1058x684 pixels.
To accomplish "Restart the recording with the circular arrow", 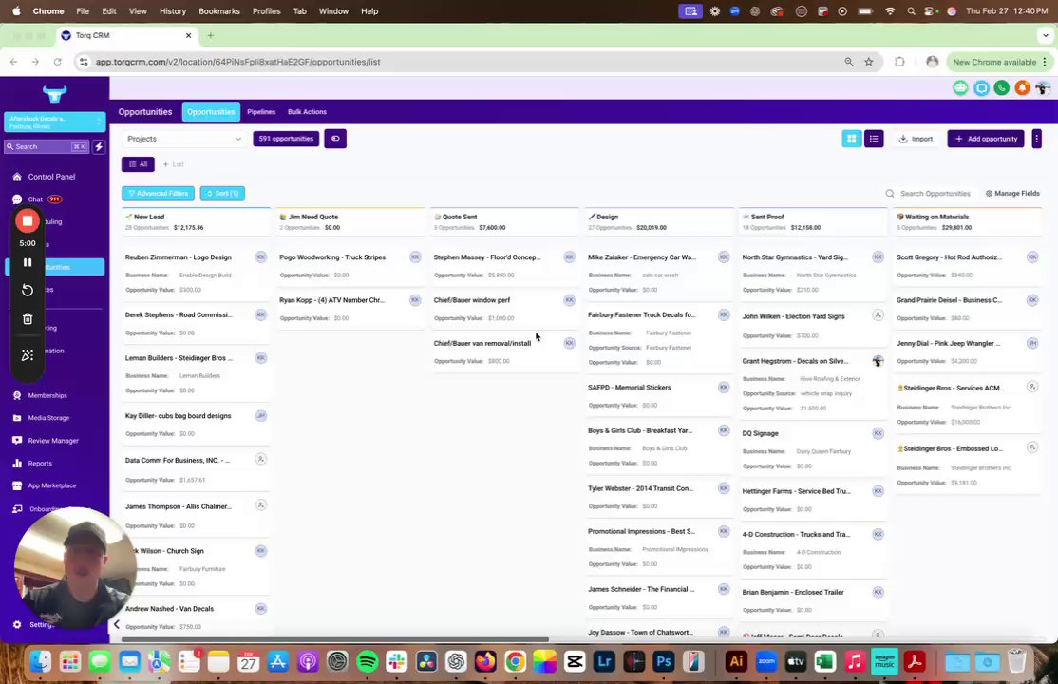I will 28,291.
